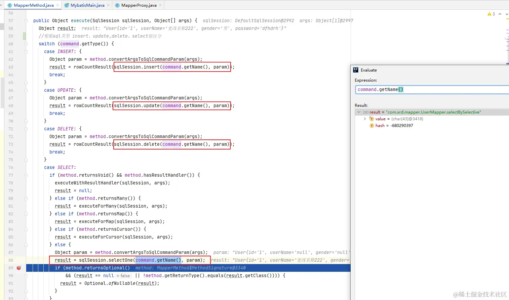Screen dimensions: 509x300
Task: Close the MapperProxy.java tab
Action: (160, 5)
